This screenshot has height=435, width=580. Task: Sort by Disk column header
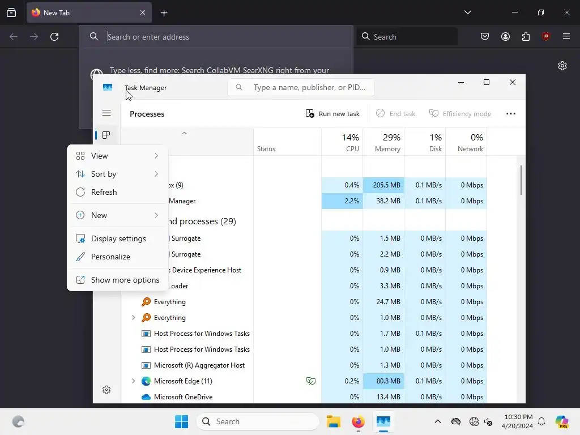click(425, 142)
